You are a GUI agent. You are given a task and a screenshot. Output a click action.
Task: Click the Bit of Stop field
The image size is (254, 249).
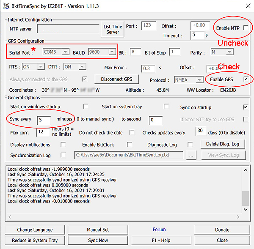click(x=174, y=52)
